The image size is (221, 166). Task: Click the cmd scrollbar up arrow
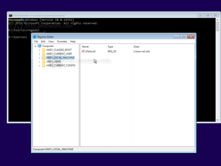217,20
